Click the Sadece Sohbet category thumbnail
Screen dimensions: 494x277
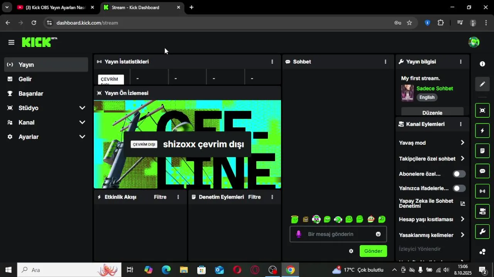pos(408,93)
